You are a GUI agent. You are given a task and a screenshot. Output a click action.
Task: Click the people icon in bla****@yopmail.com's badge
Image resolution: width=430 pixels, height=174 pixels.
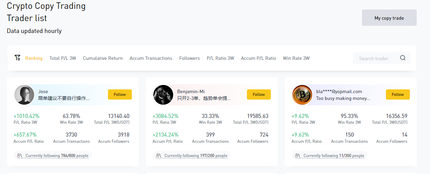click(297, 156)
